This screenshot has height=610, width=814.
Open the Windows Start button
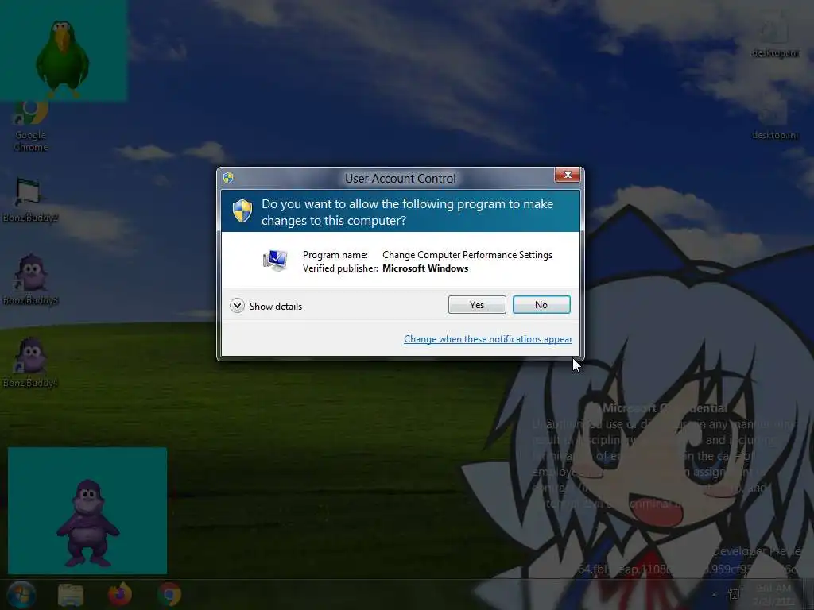[x=21, y=595]
